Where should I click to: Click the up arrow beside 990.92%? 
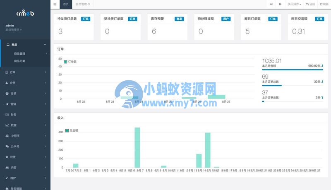(x=322, y=66)
